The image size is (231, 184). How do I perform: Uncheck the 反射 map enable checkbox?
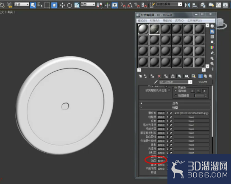[x=171, y=121]
